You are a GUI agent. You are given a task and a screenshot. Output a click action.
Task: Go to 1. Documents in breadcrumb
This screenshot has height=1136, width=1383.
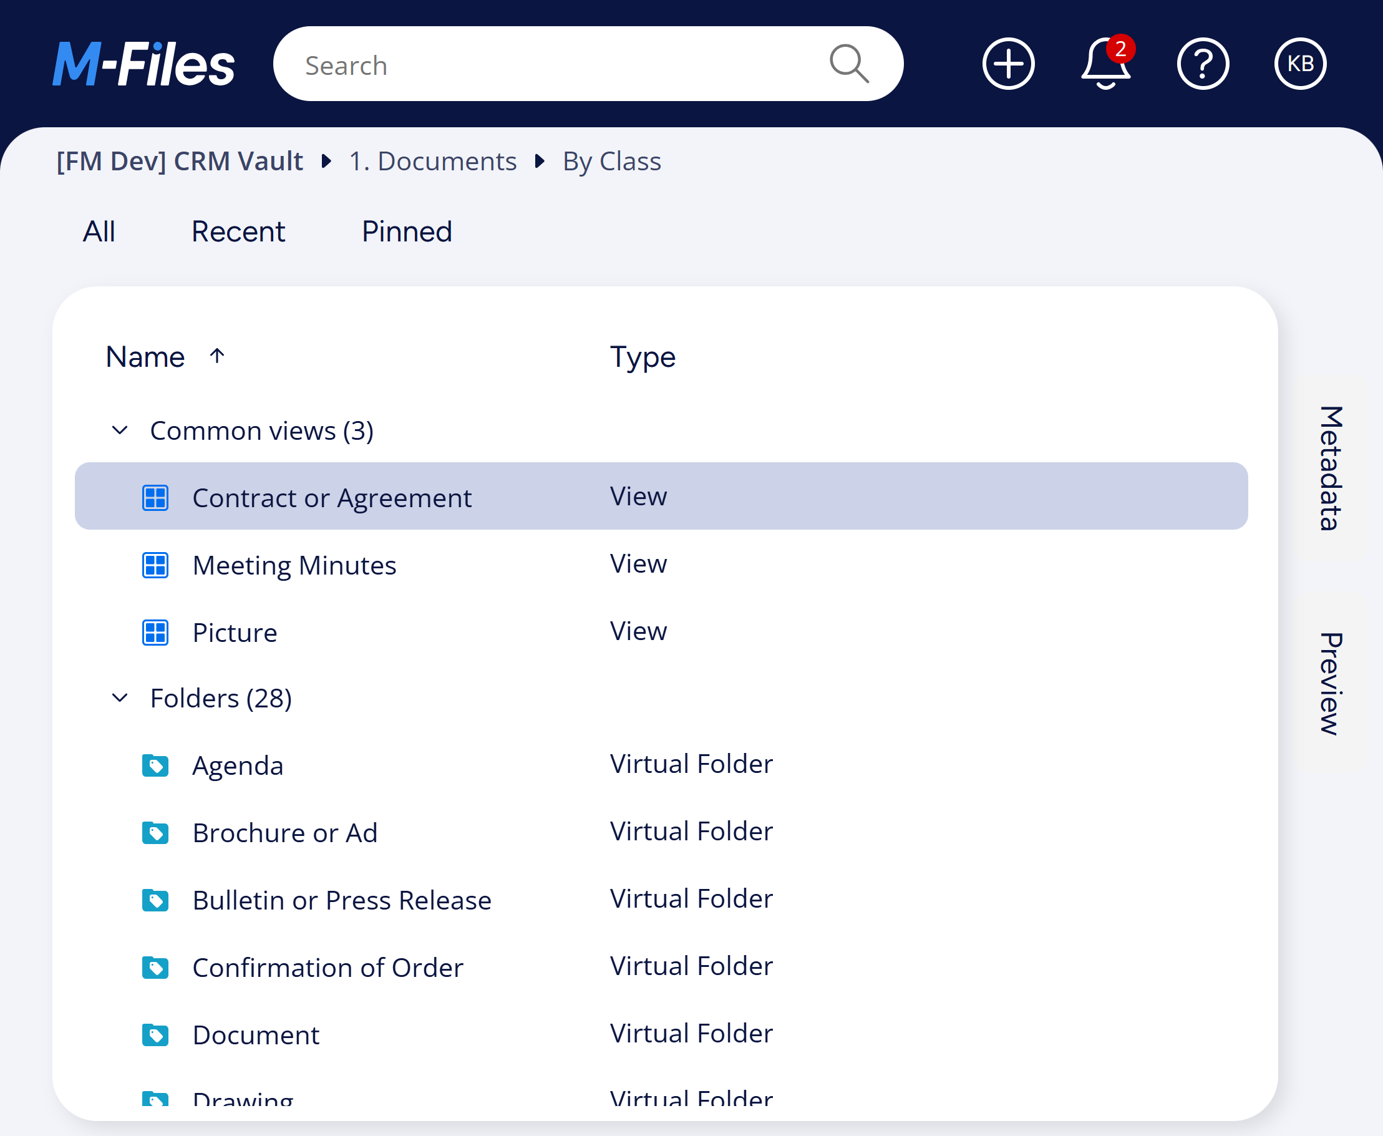[432, 161]
